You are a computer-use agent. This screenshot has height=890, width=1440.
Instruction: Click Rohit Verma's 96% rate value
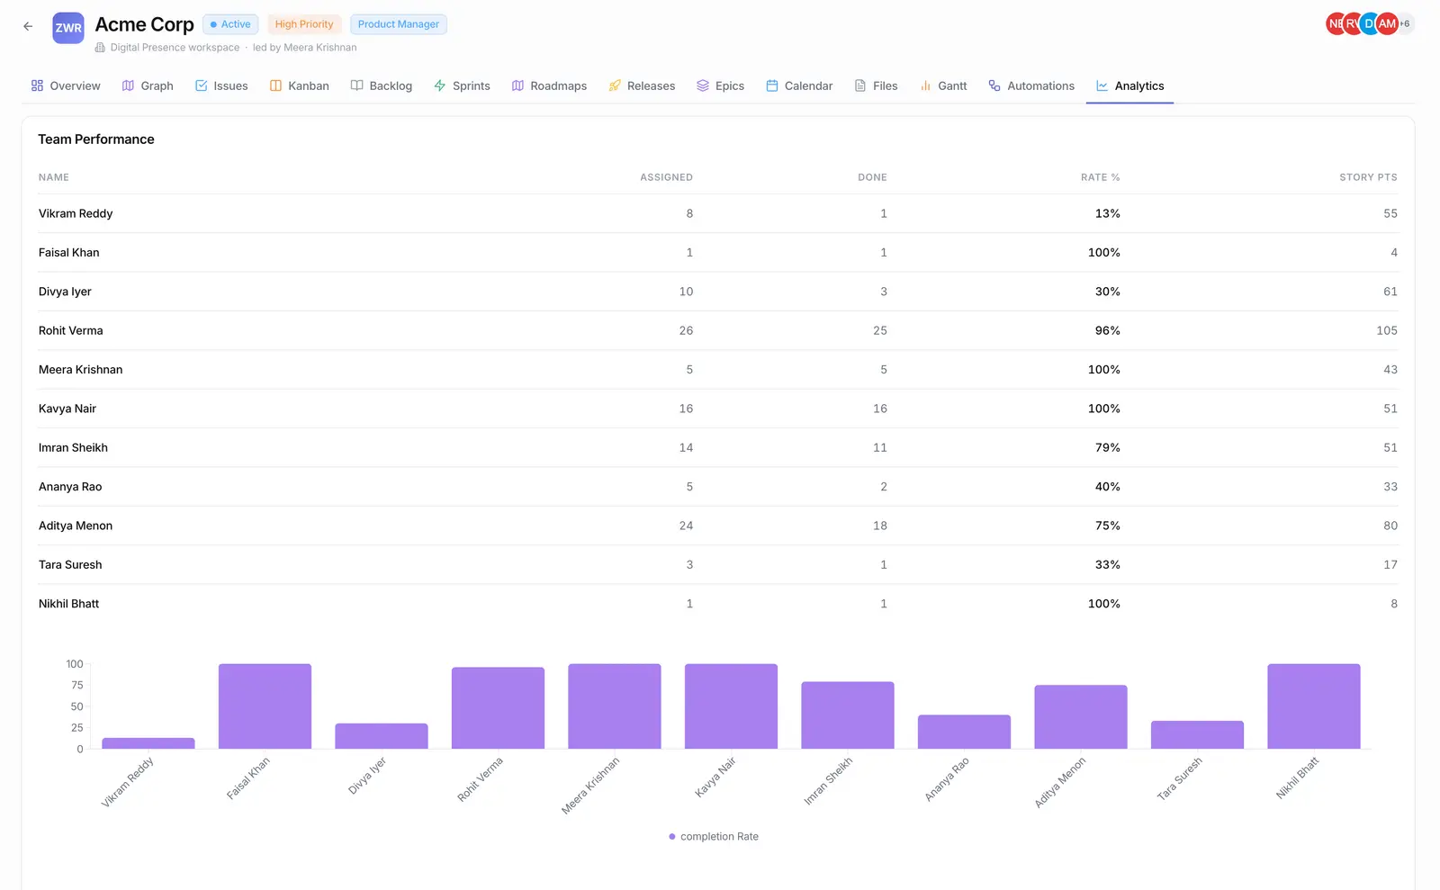click(x=1107, y=330)
